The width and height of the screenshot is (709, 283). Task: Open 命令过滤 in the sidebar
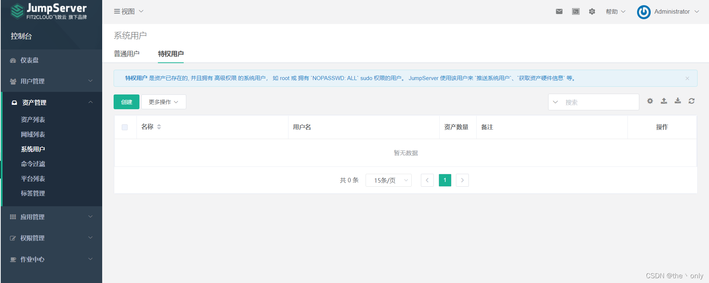pos(33,164)
